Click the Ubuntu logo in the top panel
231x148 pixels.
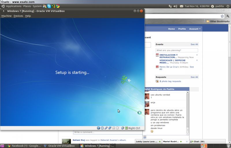click(x=3, y=6)
